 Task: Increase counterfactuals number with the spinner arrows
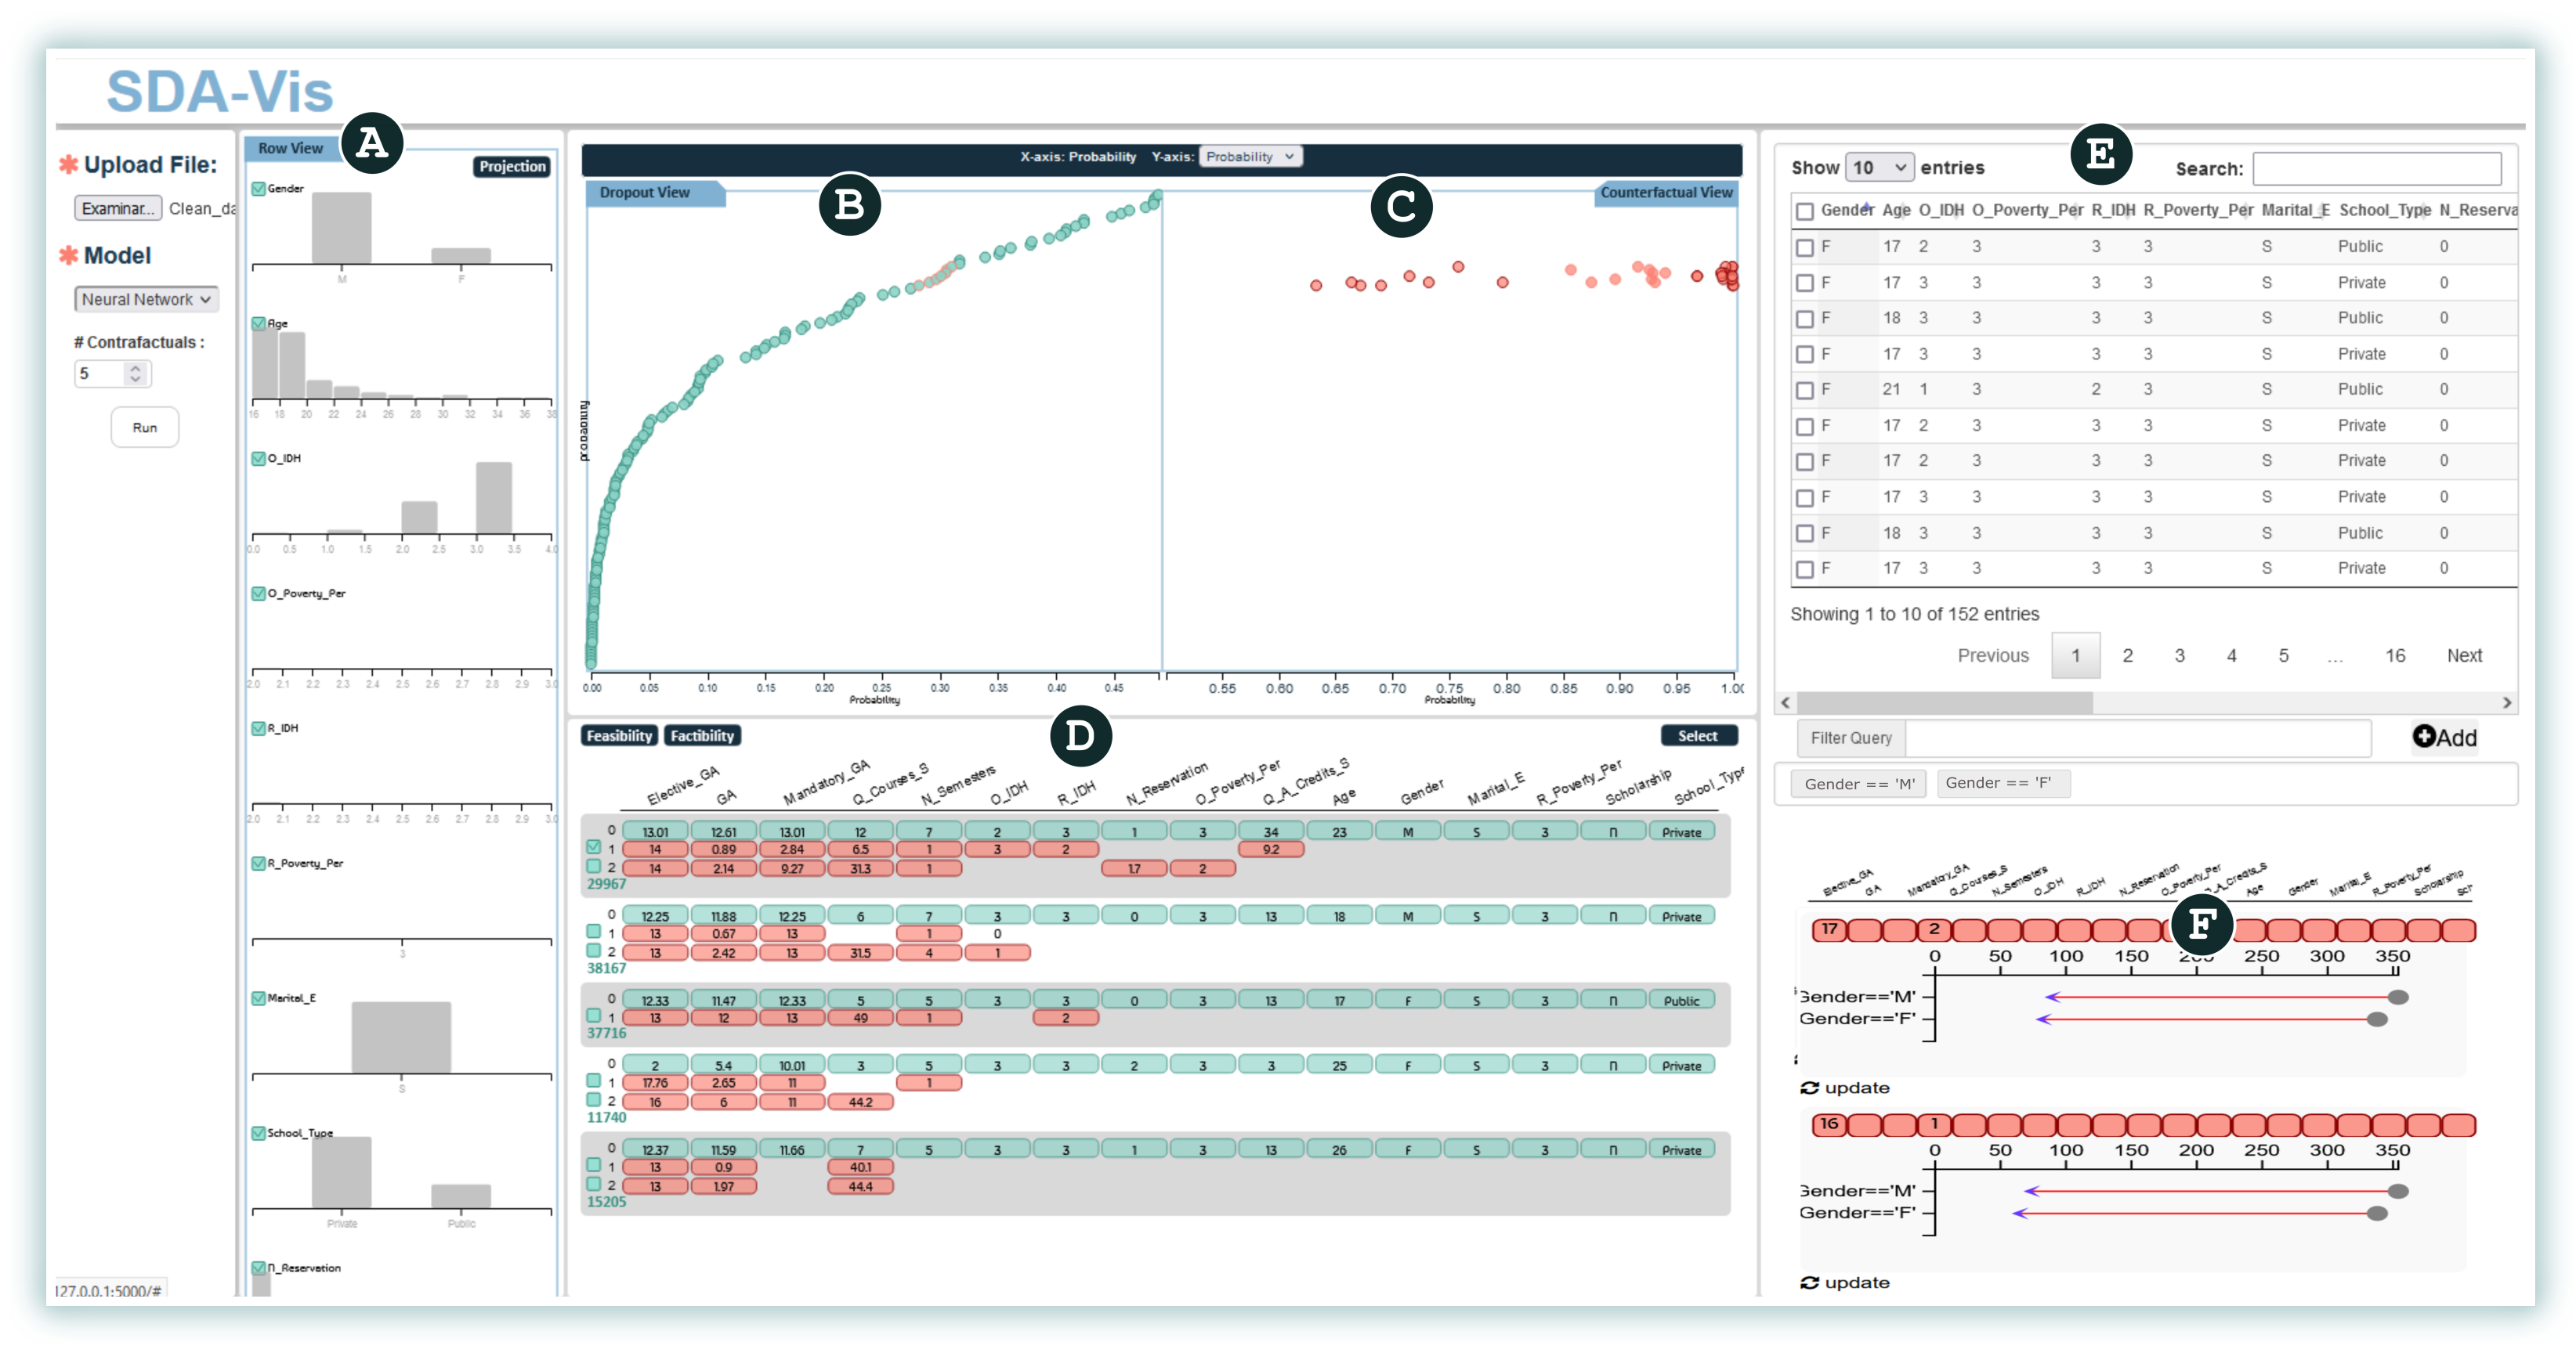136,368
